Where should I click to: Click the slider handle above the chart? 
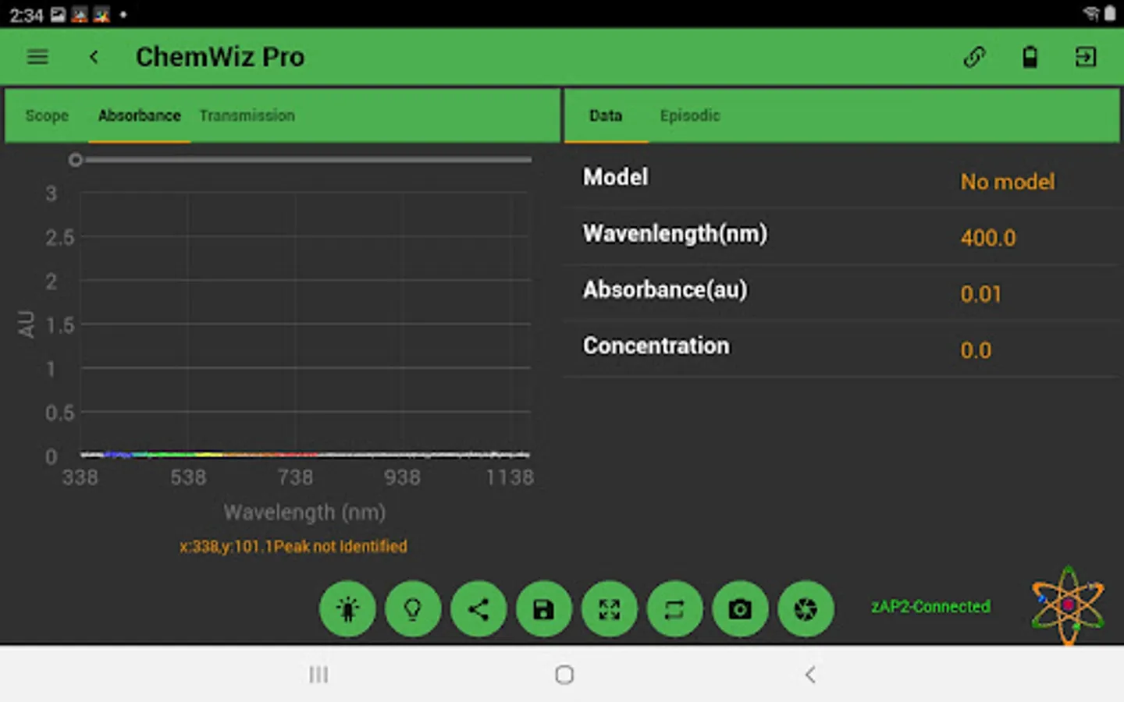[x=75, y=160]
